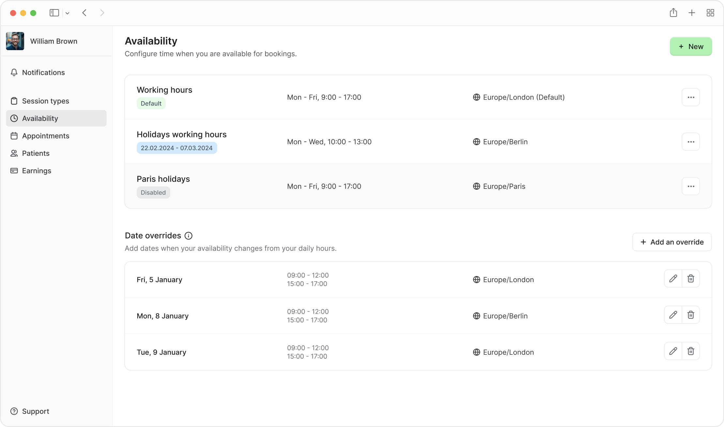Click William Brown profile avatar
Viewport: 724px width, 427px height.
click(15, 41)
